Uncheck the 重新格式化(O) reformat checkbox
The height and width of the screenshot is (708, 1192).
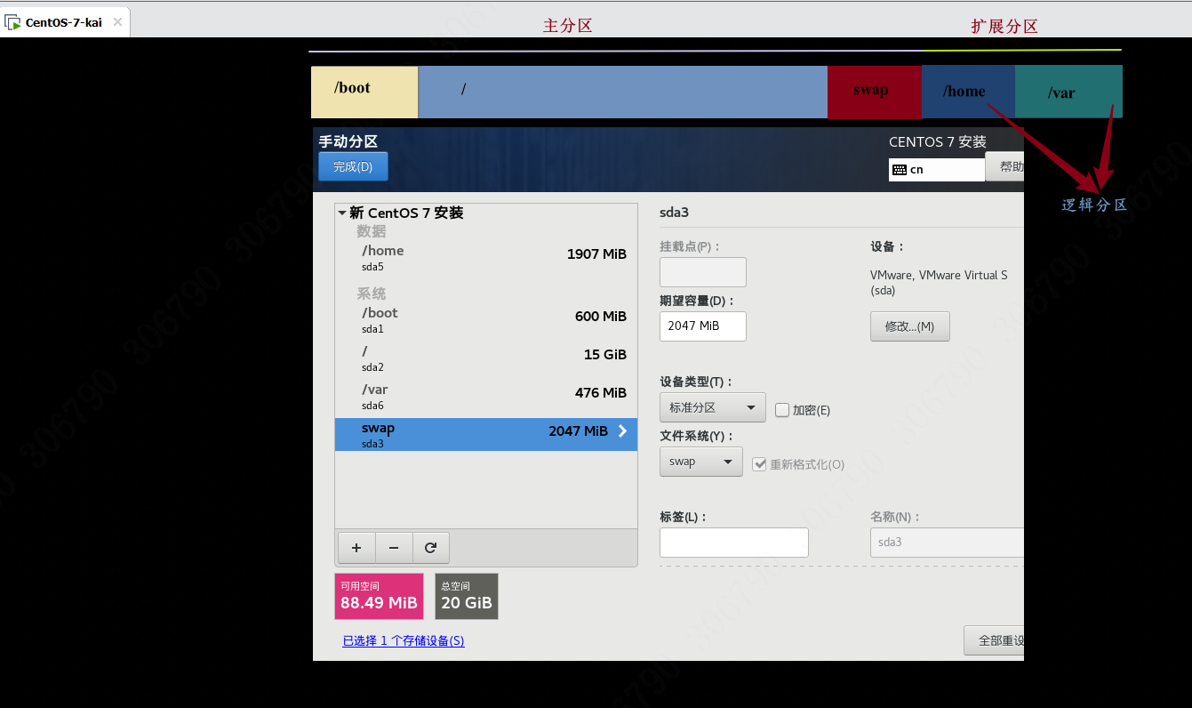pos(760,463)
